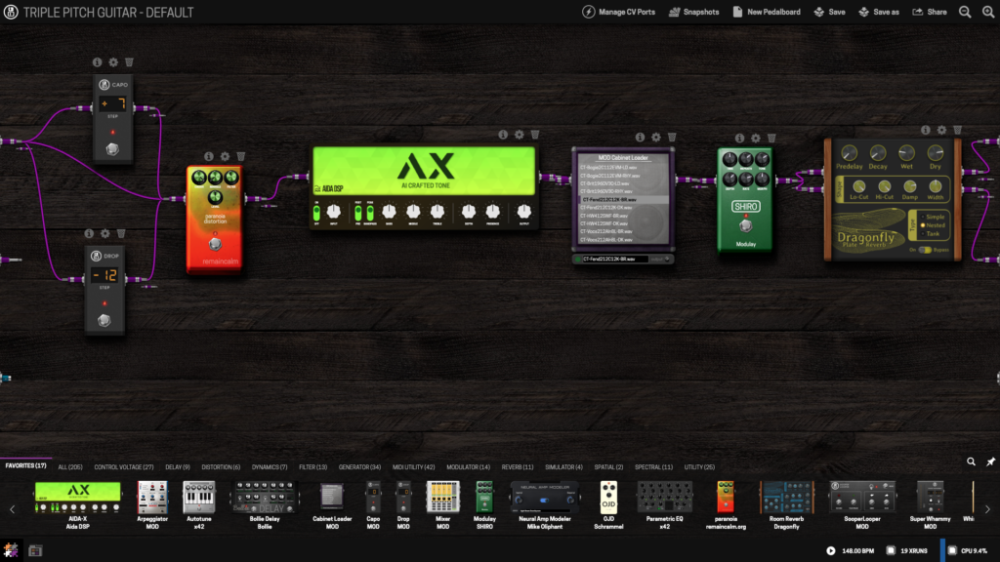Switch to the Distortion (6) category tab

pos(221,467)
